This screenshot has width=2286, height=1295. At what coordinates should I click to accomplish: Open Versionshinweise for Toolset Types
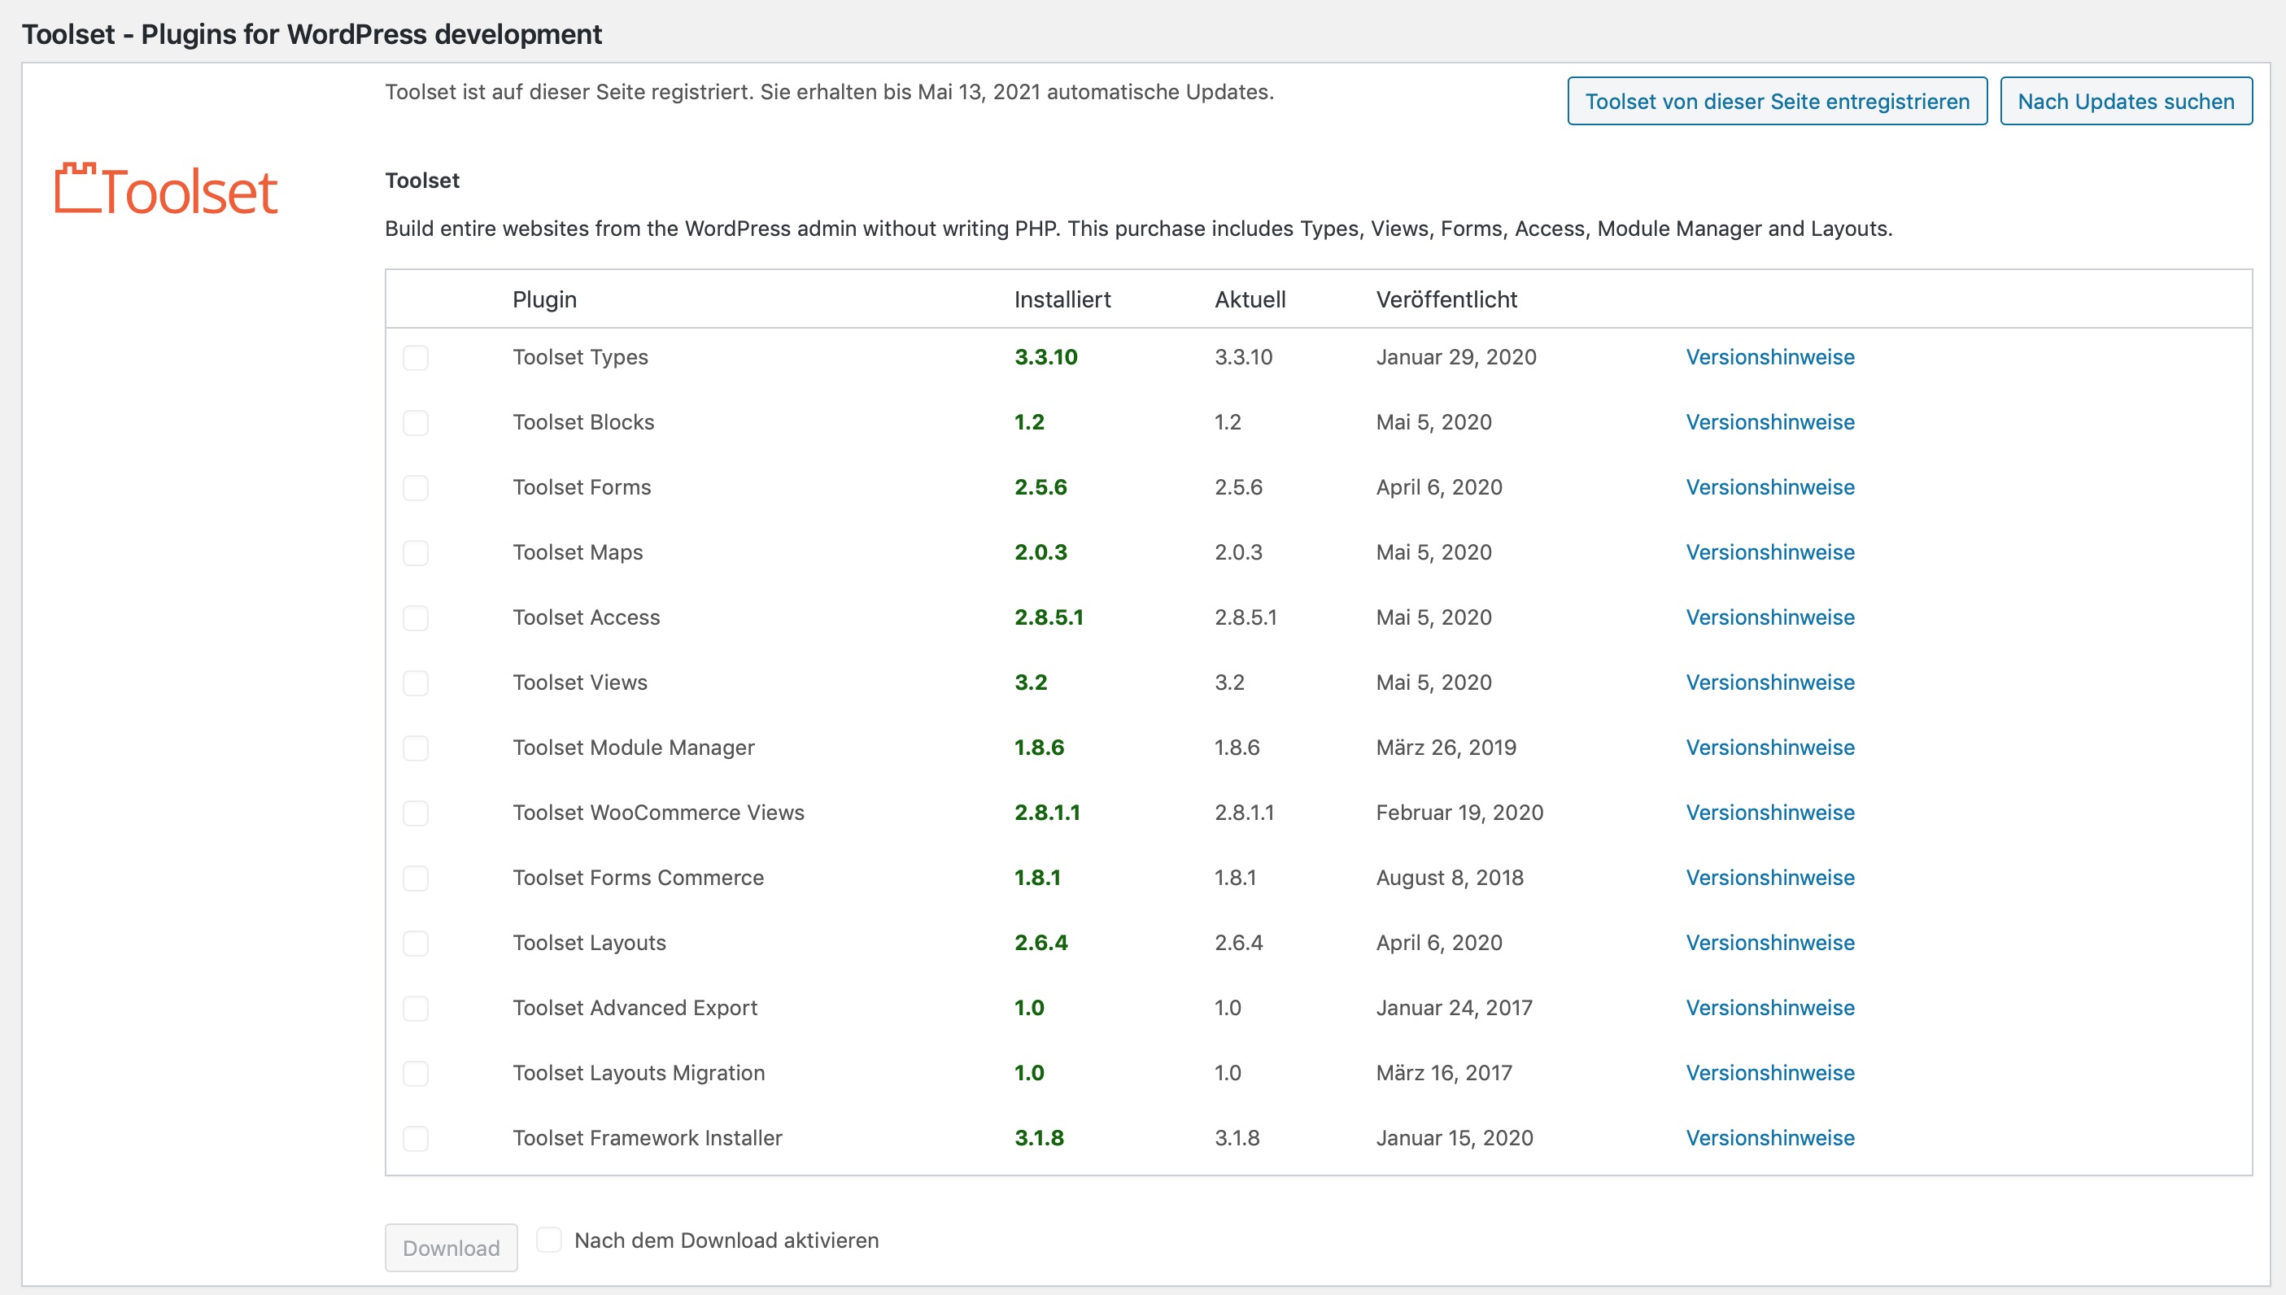(x=1770, y=356)
